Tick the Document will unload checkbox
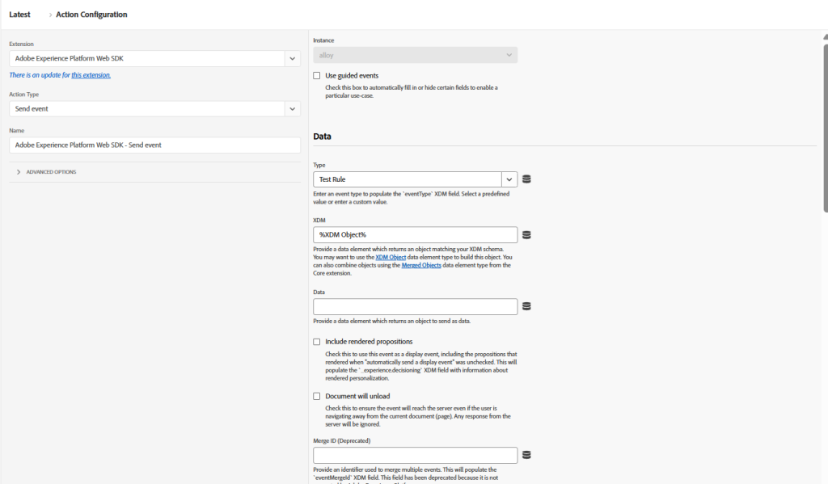828x484 pixels. click(x=317, y=397)
